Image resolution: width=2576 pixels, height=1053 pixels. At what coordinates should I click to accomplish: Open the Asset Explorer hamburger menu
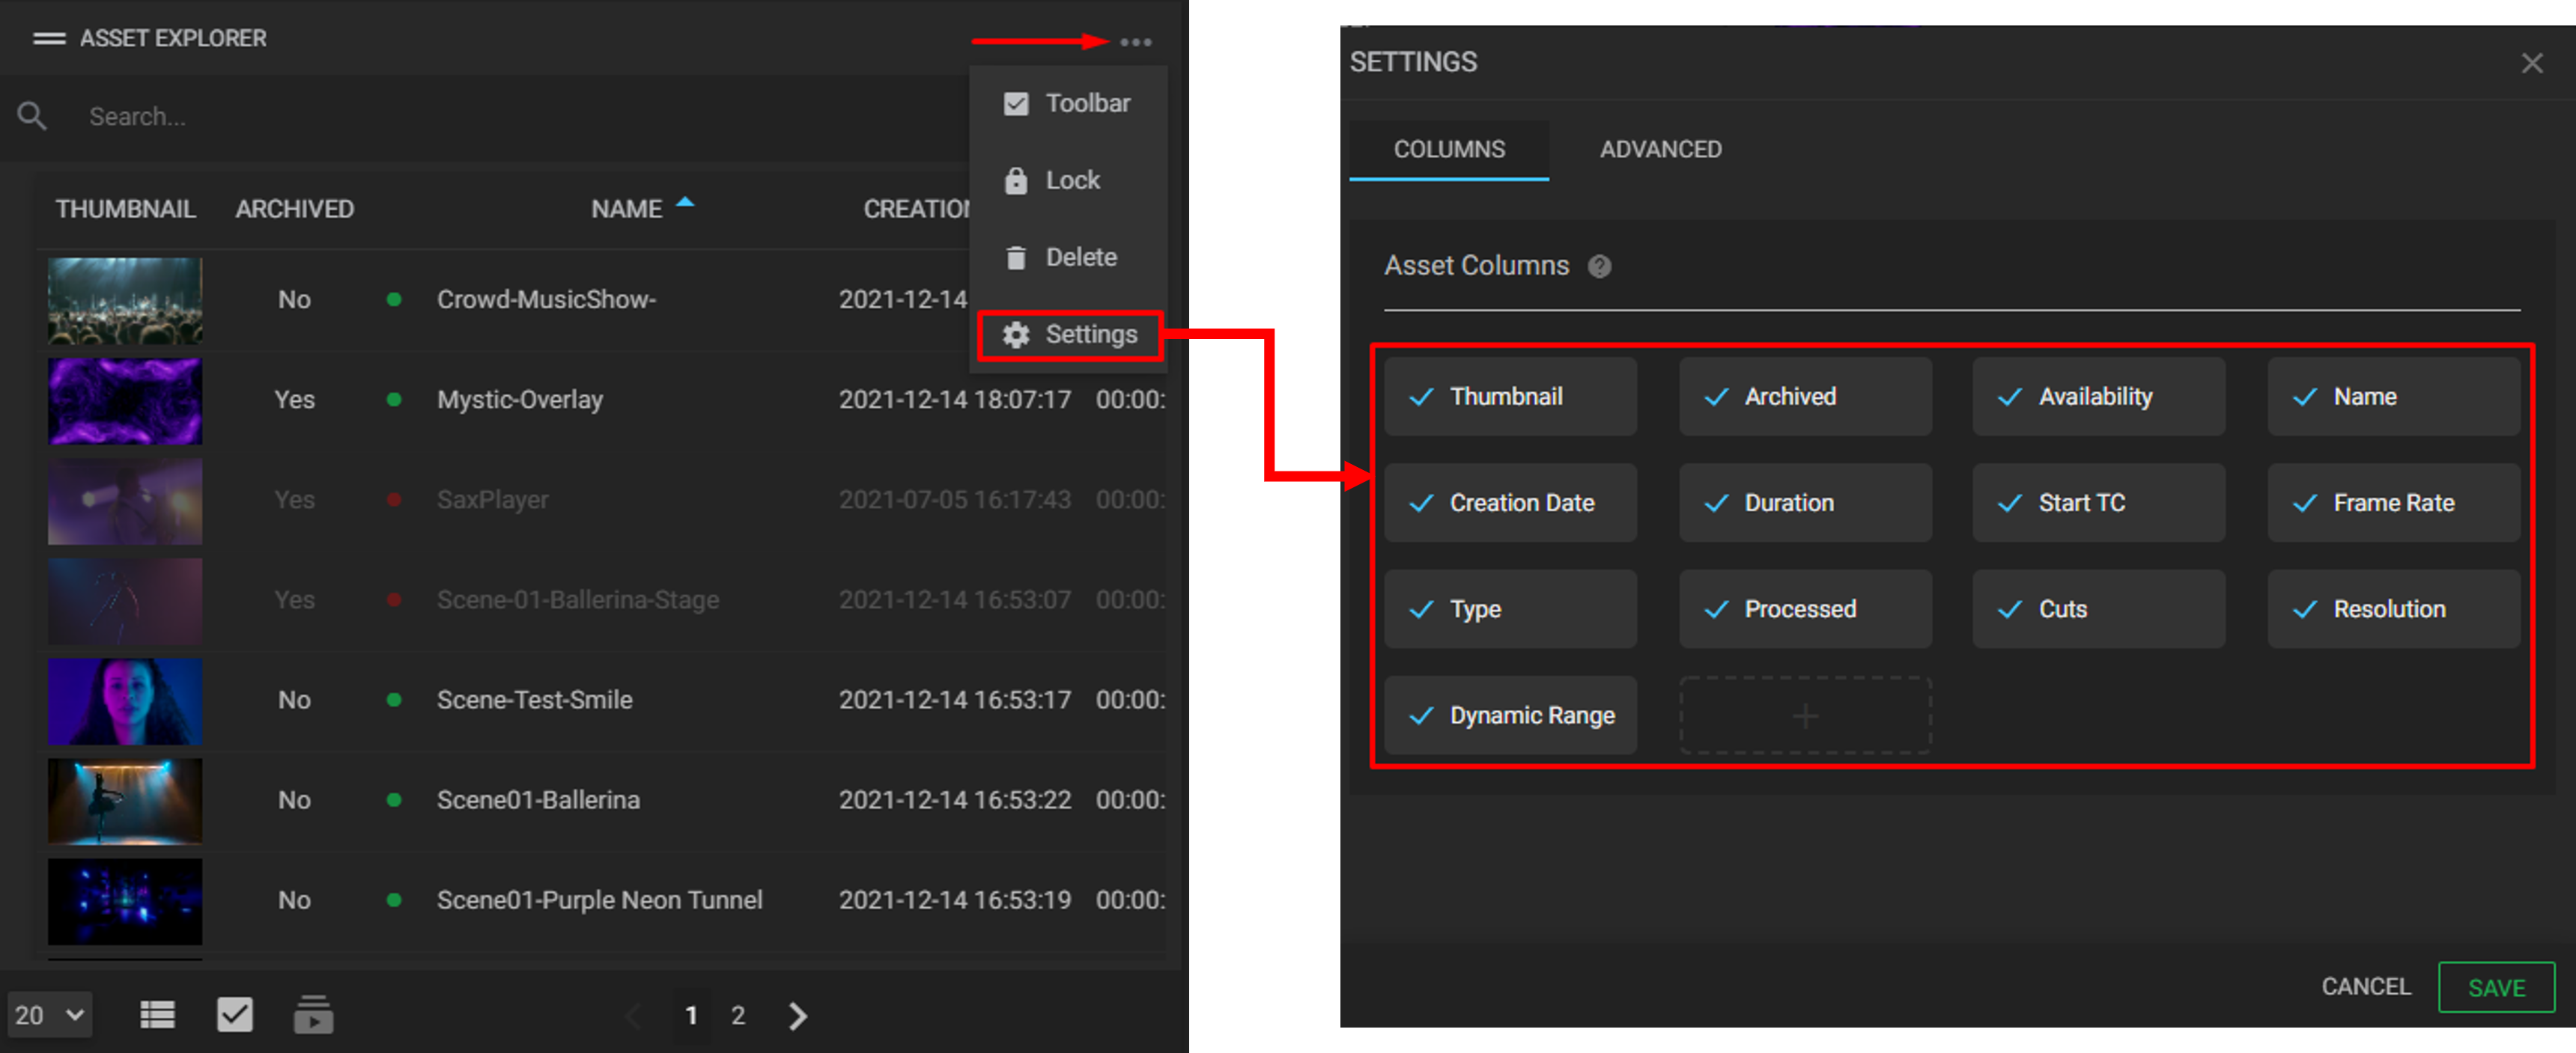click(47, 38)
